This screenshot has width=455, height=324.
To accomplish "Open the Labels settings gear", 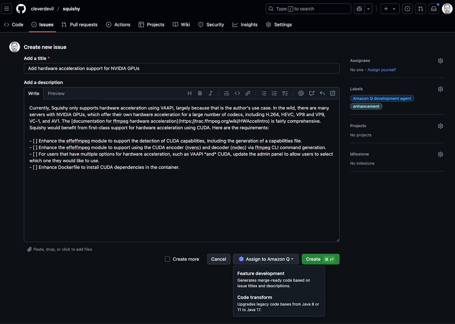I will (440, 89).
